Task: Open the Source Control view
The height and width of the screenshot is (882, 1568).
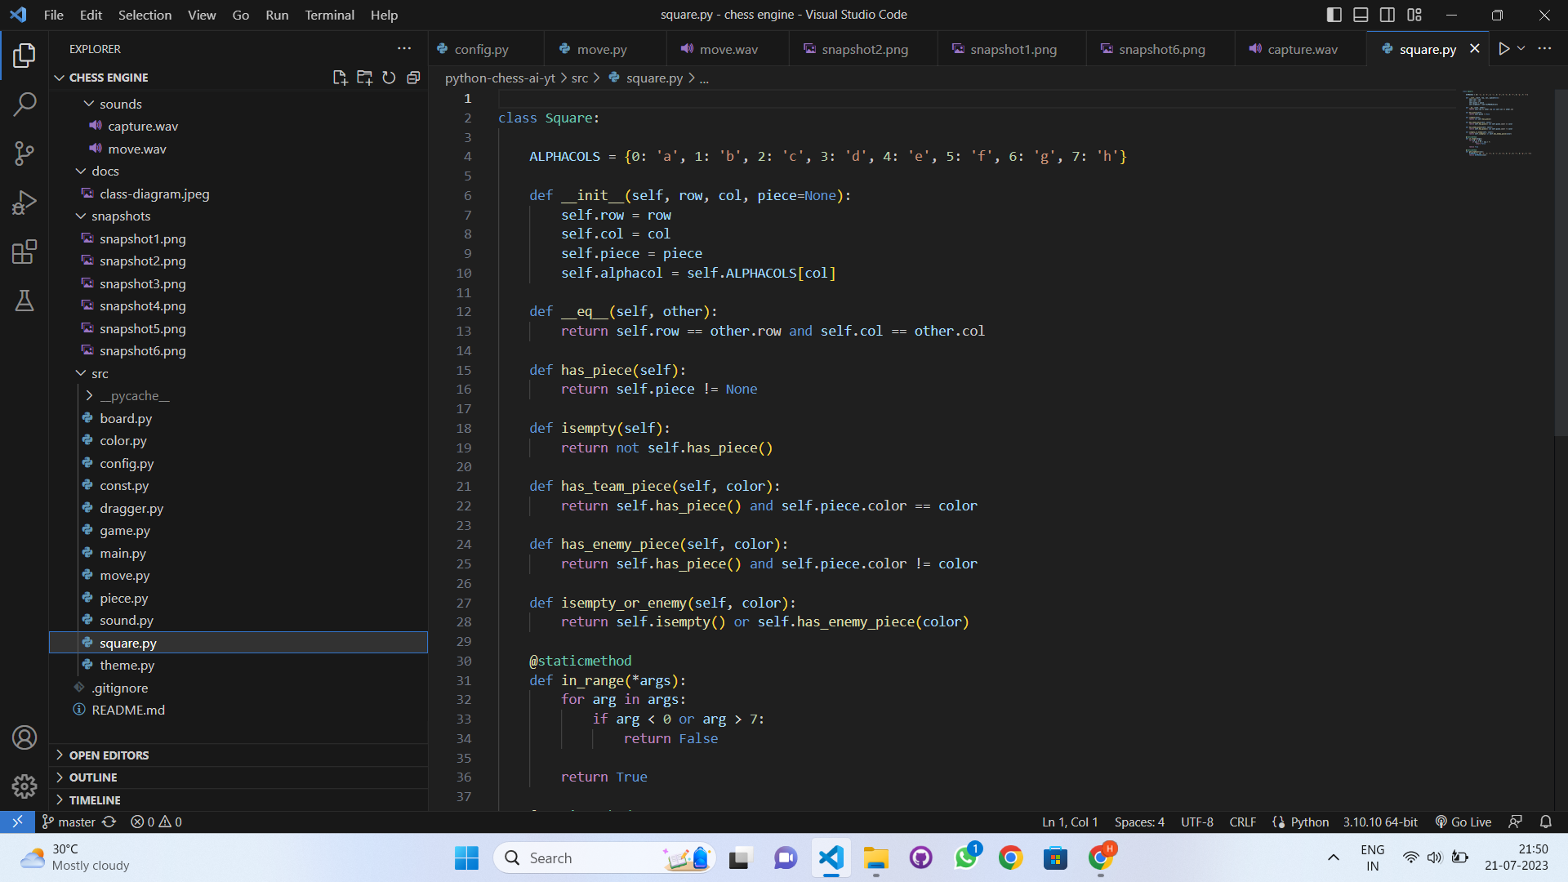Action: [x=24, y=153]
